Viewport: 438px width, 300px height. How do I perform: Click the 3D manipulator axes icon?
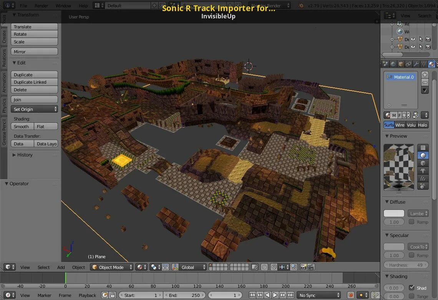(x=175, y=267)
